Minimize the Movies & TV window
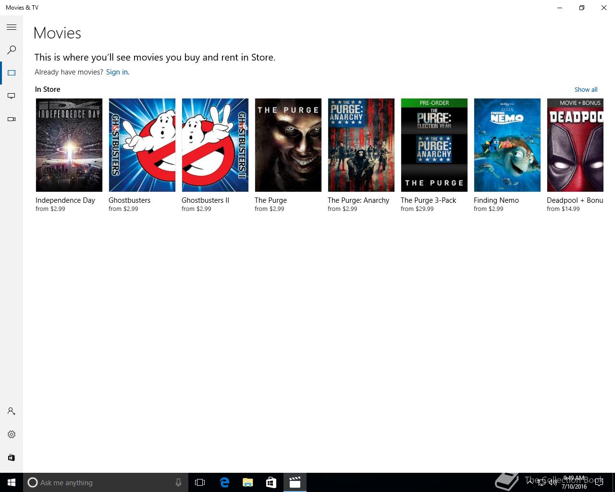 pyautogui.click(x=560, y=8)
